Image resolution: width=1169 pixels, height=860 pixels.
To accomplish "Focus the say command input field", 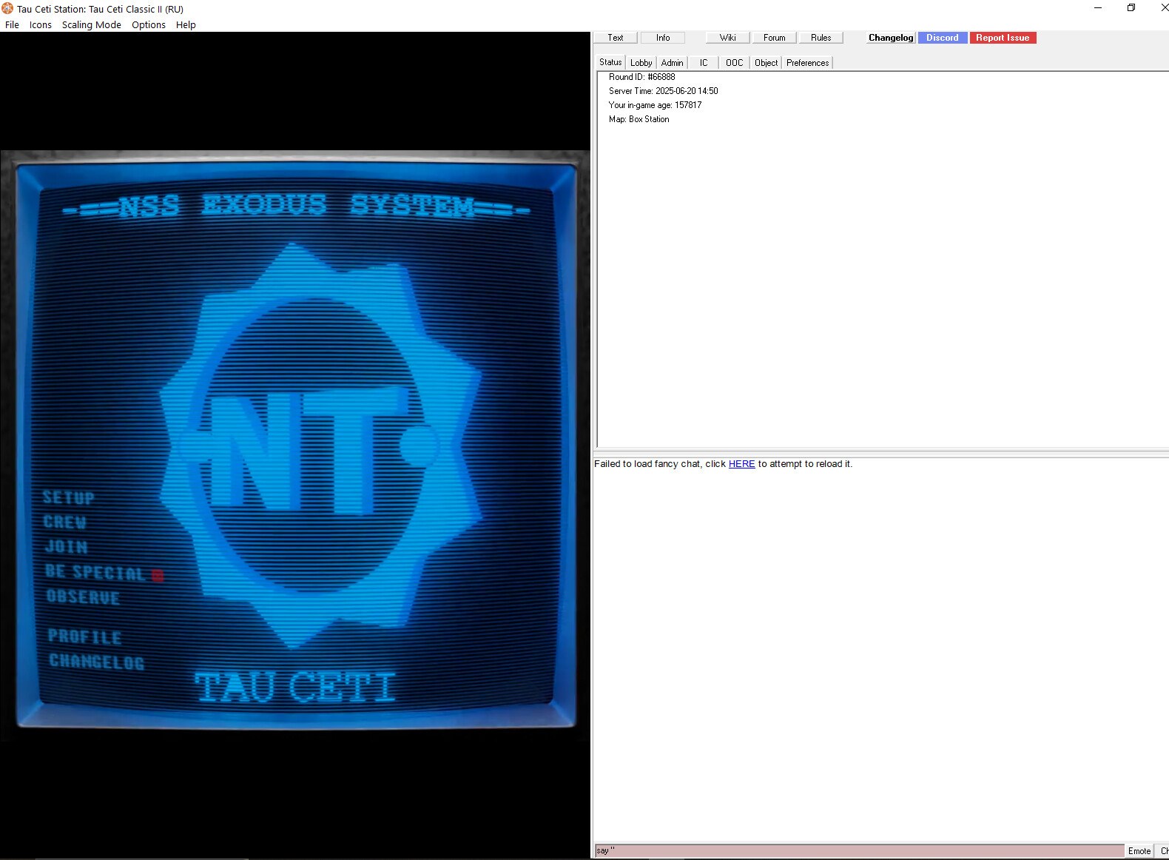I will point(858,850).
